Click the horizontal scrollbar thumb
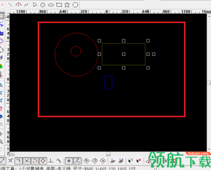This screenshot has width=211, height=170. click(108, 154)
